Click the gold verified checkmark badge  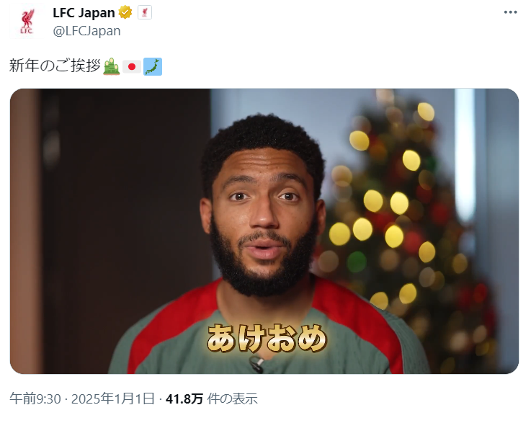(x=125, y=13)
